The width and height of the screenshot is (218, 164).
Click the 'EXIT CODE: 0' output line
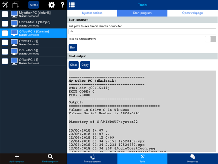click(x=82, y=92)
